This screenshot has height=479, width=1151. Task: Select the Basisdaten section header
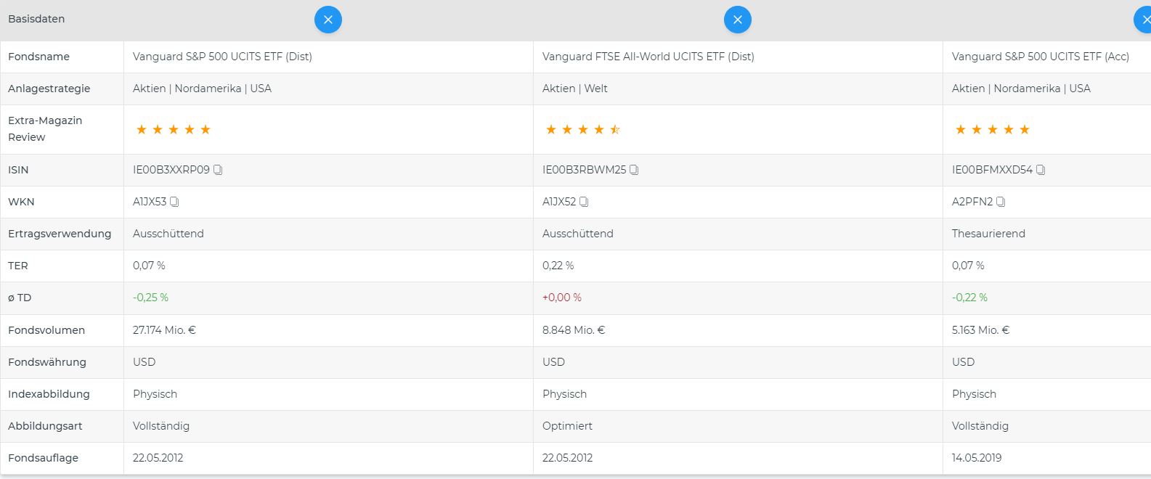click(x=36, y=19)
